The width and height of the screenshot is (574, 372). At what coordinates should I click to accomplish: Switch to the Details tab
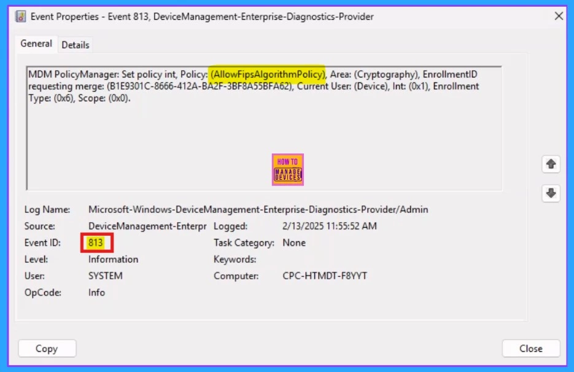[x=76, y=45]
